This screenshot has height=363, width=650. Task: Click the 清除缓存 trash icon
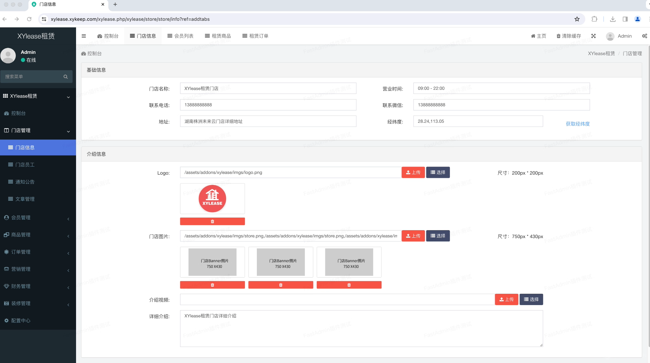coord(558,36)
